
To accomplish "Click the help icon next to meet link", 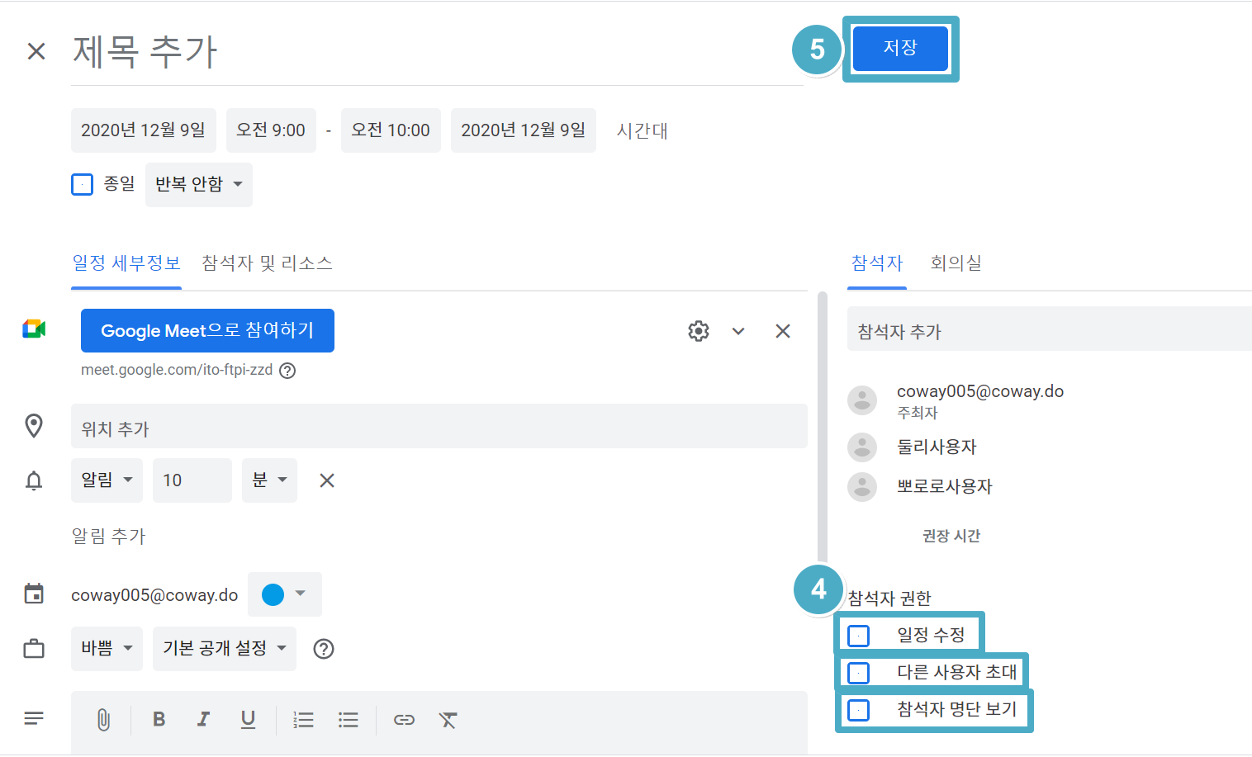I will click(287, 371).
